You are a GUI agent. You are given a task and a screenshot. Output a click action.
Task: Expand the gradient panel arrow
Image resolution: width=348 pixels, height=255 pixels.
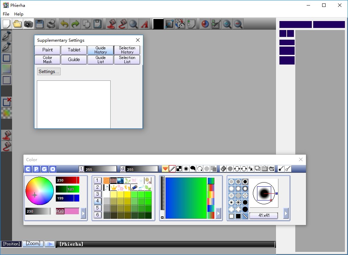[218, 214]
